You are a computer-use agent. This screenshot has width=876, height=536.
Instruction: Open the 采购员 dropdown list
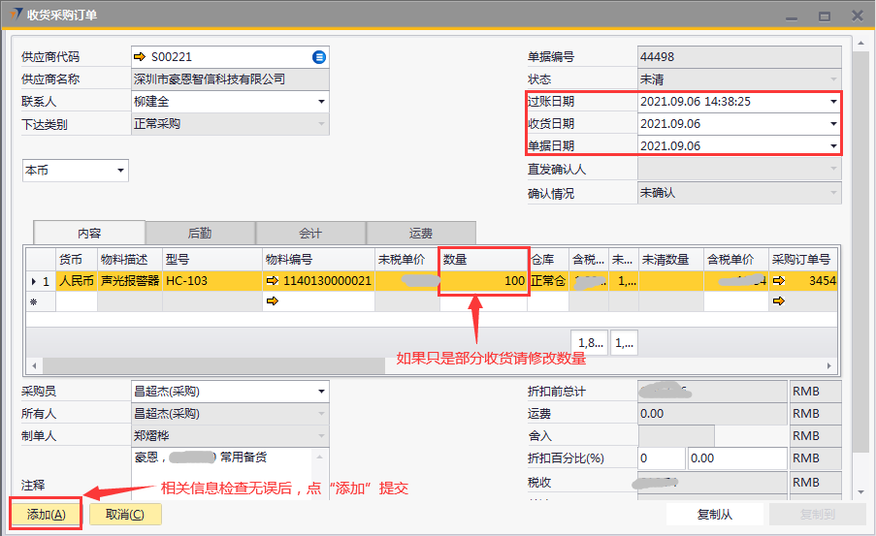coord(320,392)
